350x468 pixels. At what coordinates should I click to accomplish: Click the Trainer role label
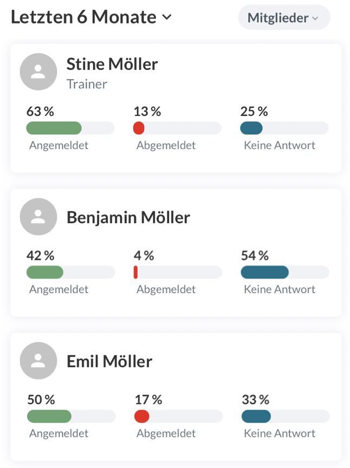tap(87, 84)
